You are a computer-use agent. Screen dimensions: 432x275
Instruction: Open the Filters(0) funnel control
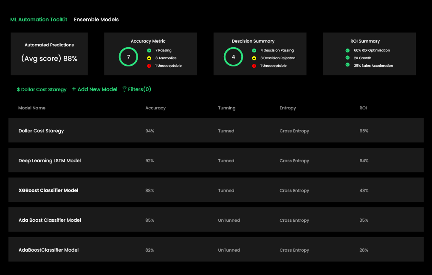click(x=136, y=89)
